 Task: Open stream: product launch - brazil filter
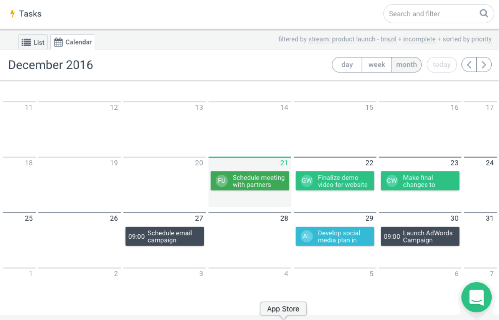point(352,39)
